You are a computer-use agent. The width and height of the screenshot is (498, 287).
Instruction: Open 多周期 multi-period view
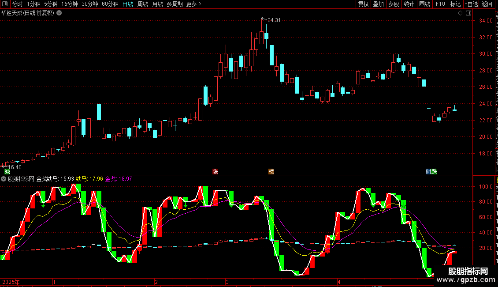[175, 4]
